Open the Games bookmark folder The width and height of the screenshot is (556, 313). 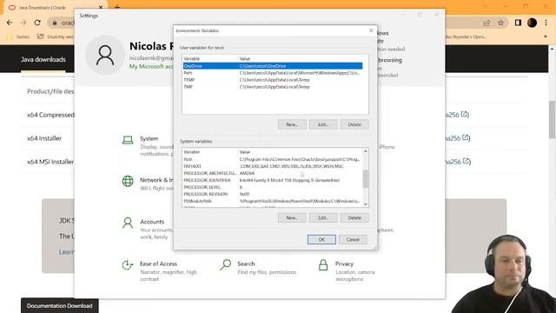coord(18,37)
